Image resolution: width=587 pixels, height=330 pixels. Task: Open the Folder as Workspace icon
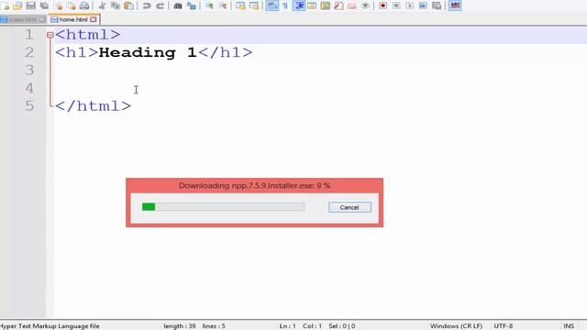352,5
